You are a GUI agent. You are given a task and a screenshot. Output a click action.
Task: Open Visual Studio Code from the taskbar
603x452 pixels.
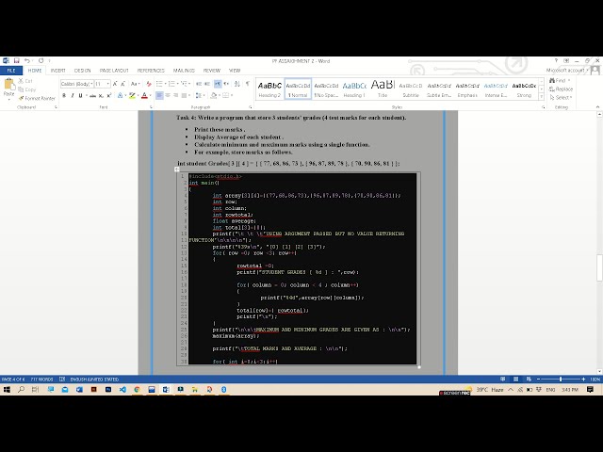[x=122, y=389]
